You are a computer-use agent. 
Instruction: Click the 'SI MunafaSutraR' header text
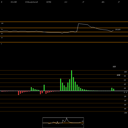(31, 2)
